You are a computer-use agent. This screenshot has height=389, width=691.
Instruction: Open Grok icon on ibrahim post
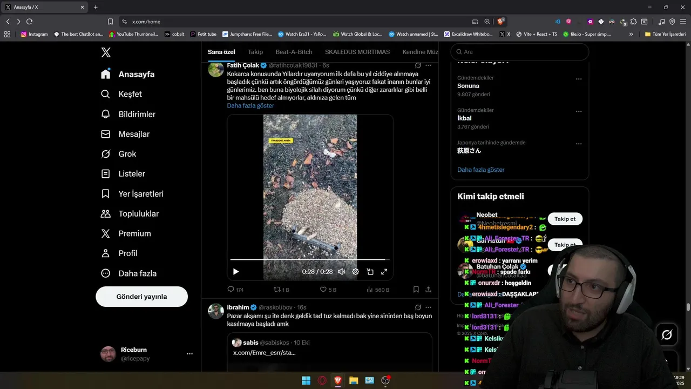point(418,307)
